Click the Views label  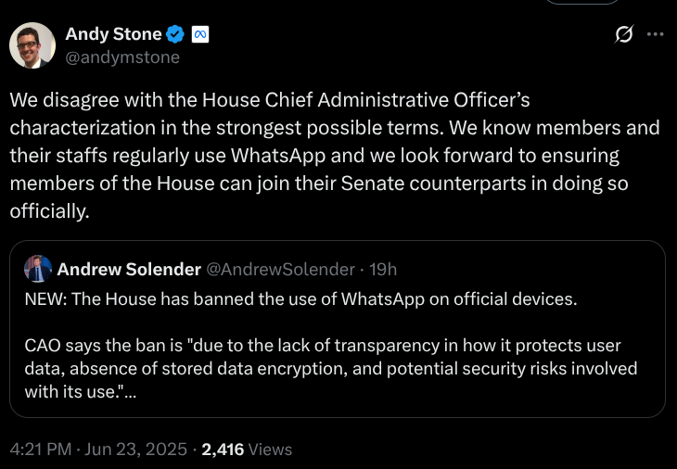[x=271, y=450]
